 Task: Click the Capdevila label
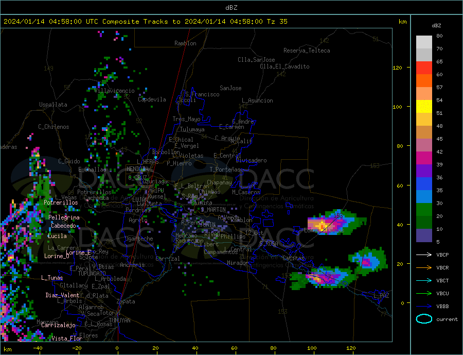pyautogui.click(x=152, y=99)
